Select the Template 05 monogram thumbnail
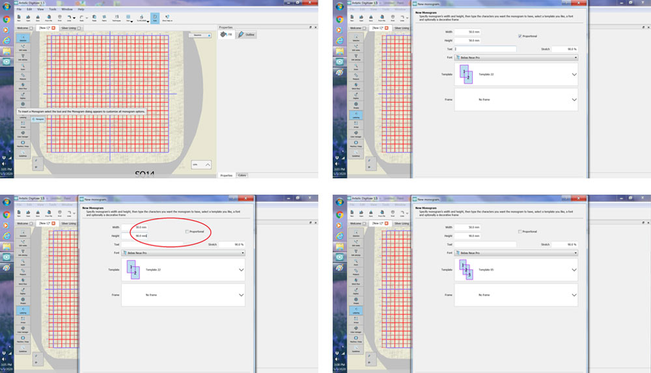This screenshot has height=373, width=651. point(465,268)
